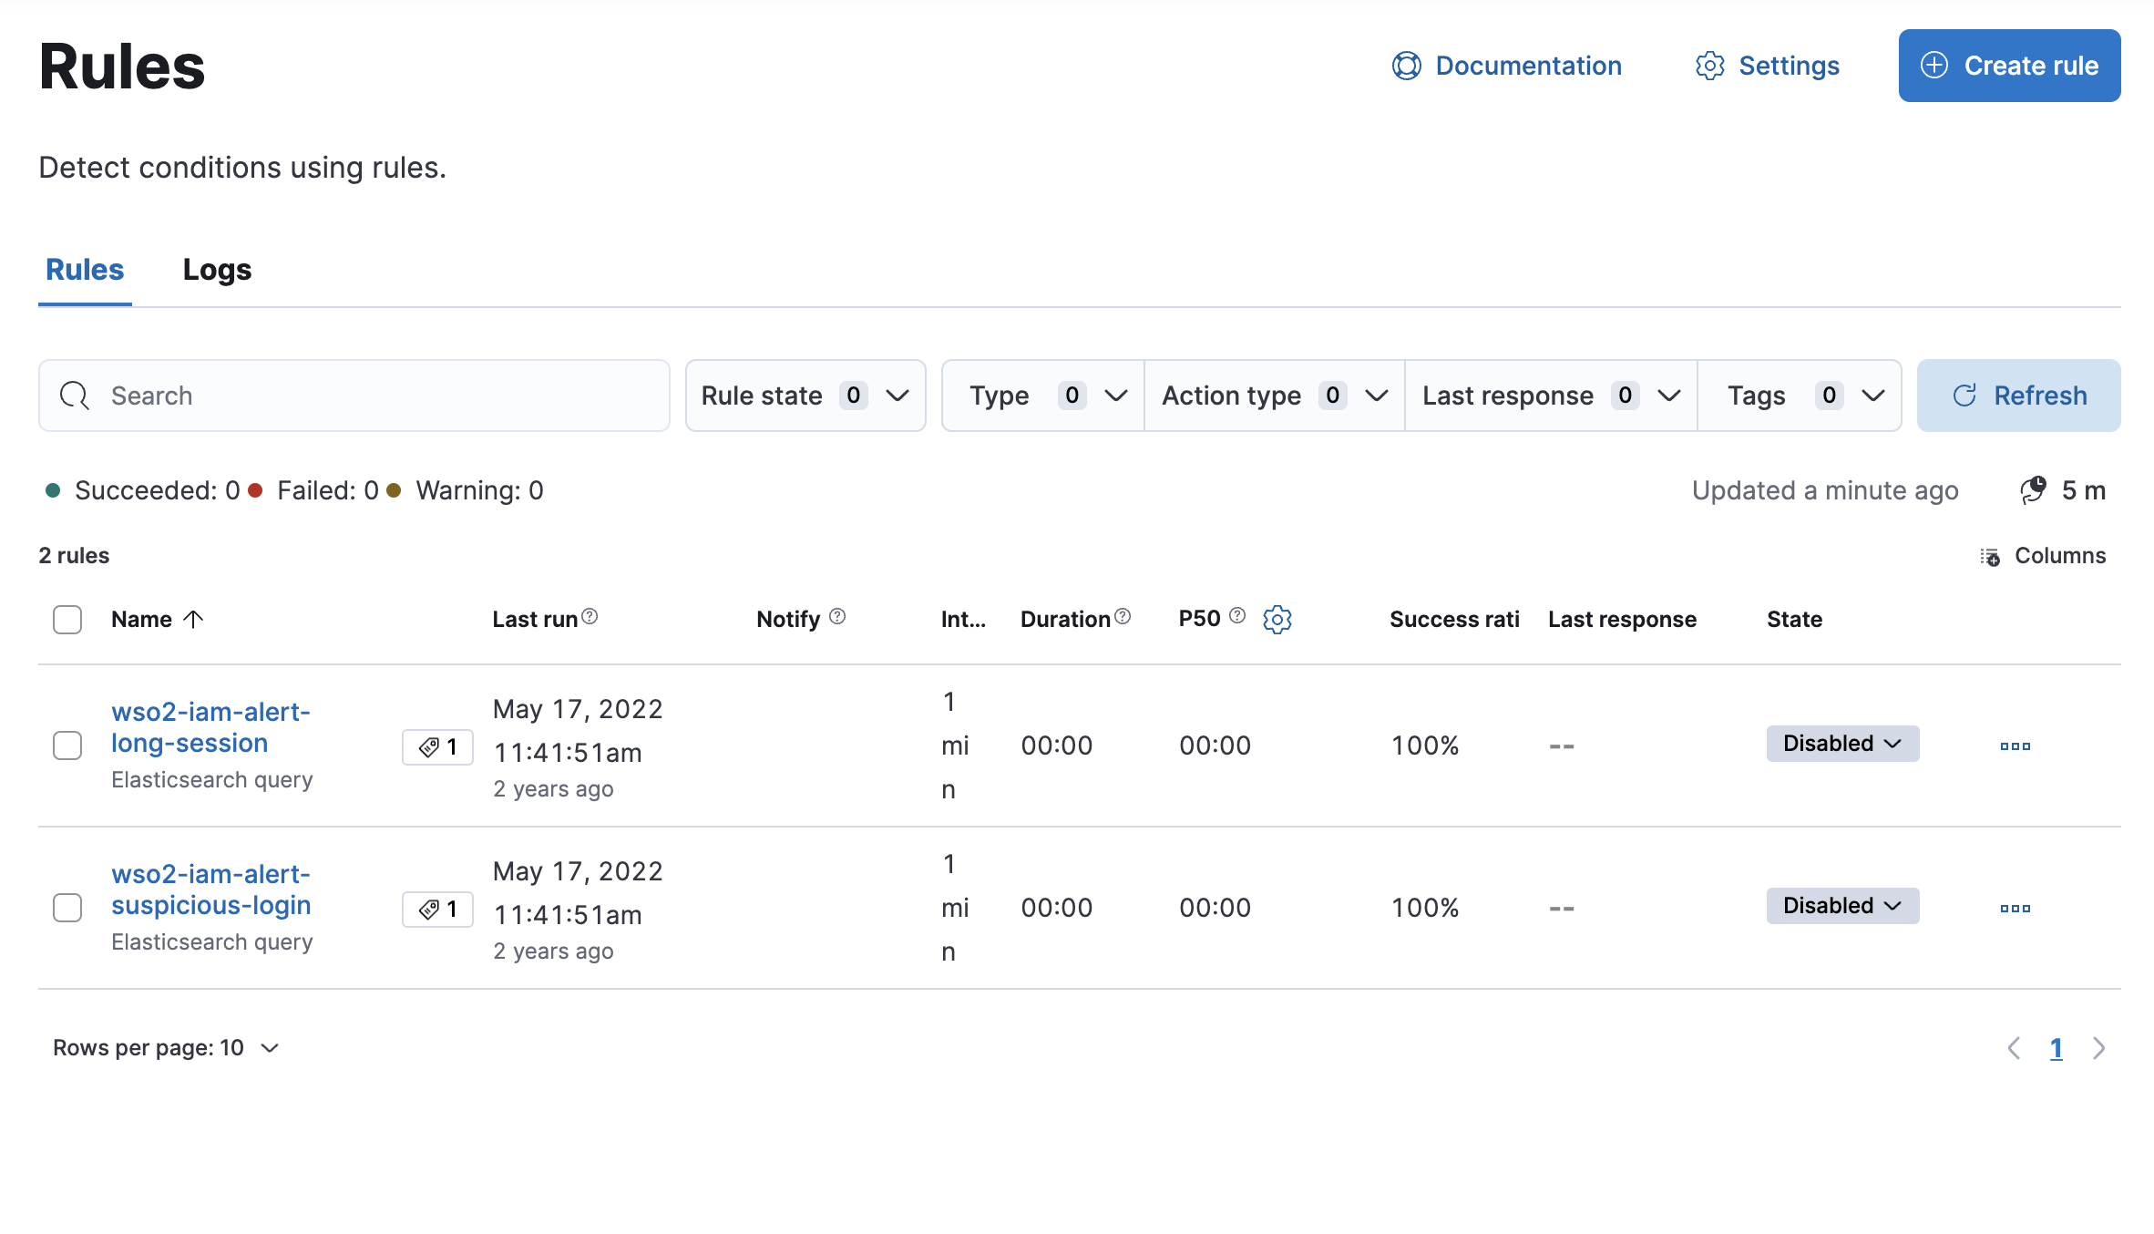Open tag badge for wso2-iam-alert-long-session
This screenshot has height=1234, width=2154.
point(437,747)
